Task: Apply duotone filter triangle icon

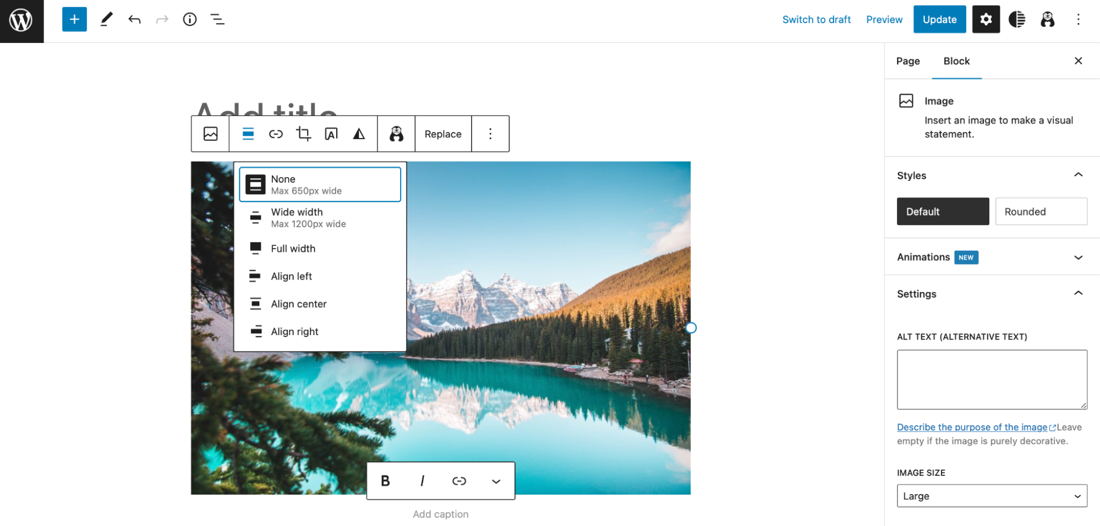Action: point(359,134)
